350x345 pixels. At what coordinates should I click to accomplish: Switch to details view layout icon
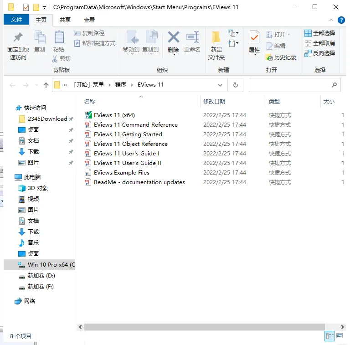[x=329, y=336]
